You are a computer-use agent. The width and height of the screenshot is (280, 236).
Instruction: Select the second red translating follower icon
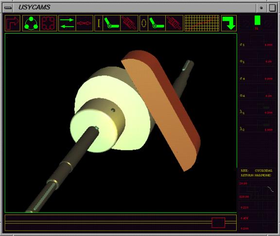pos(175,23)
